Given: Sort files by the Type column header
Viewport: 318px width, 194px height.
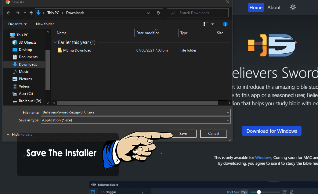Looking at the screenshot, I should click(184, 33).
